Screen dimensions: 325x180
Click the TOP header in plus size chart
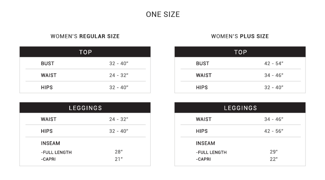coord(240,52)
